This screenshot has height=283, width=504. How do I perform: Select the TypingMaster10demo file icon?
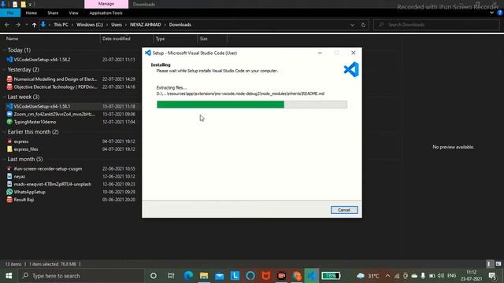click(x=9, y=122)
